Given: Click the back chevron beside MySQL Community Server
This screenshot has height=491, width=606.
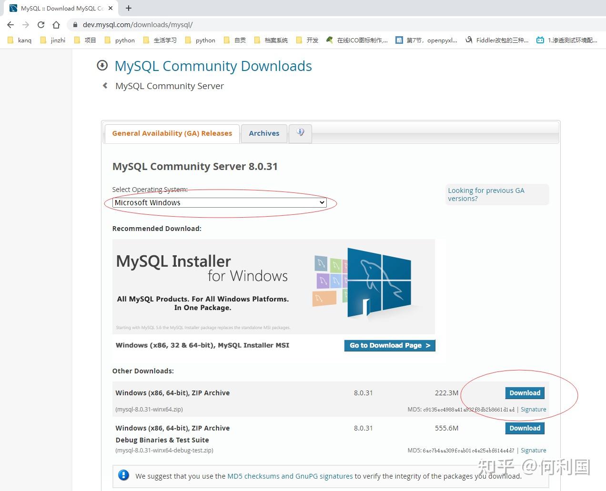Looking at the screenshot, I should (x=105, y=86).
